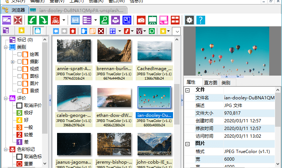
Task: Select the 重要 red color label
Action: click(29, 164)
